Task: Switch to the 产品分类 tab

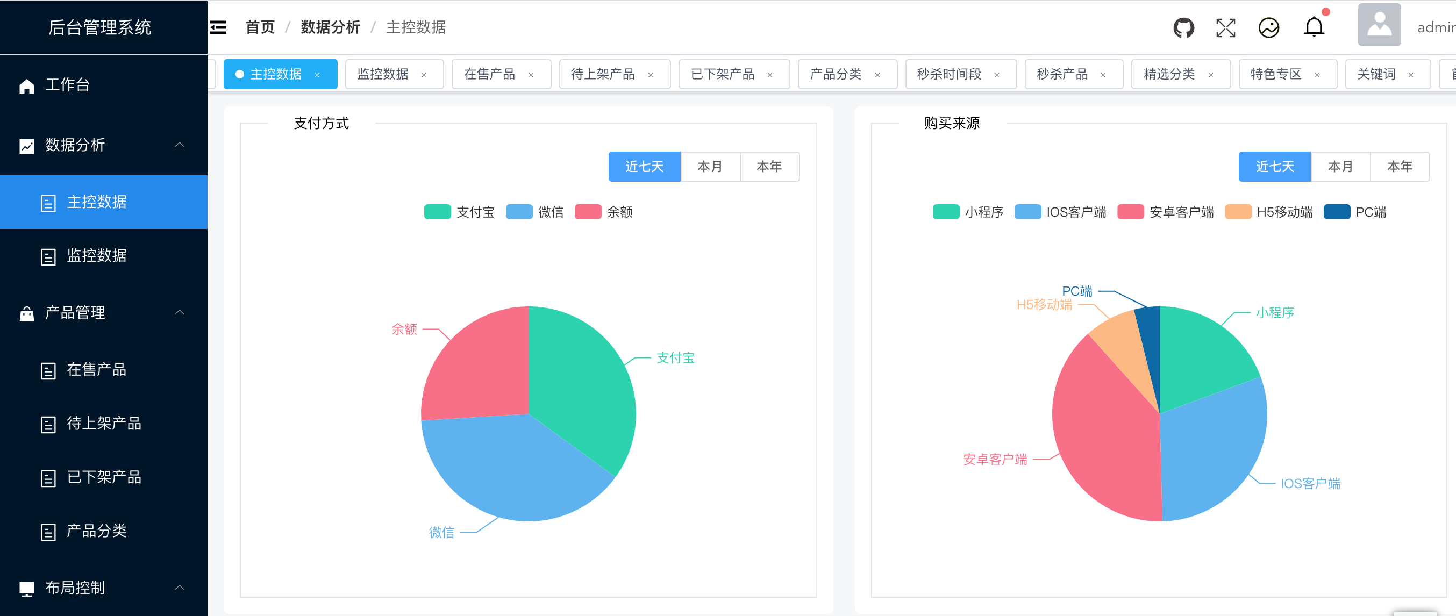Action: [835, 74]
